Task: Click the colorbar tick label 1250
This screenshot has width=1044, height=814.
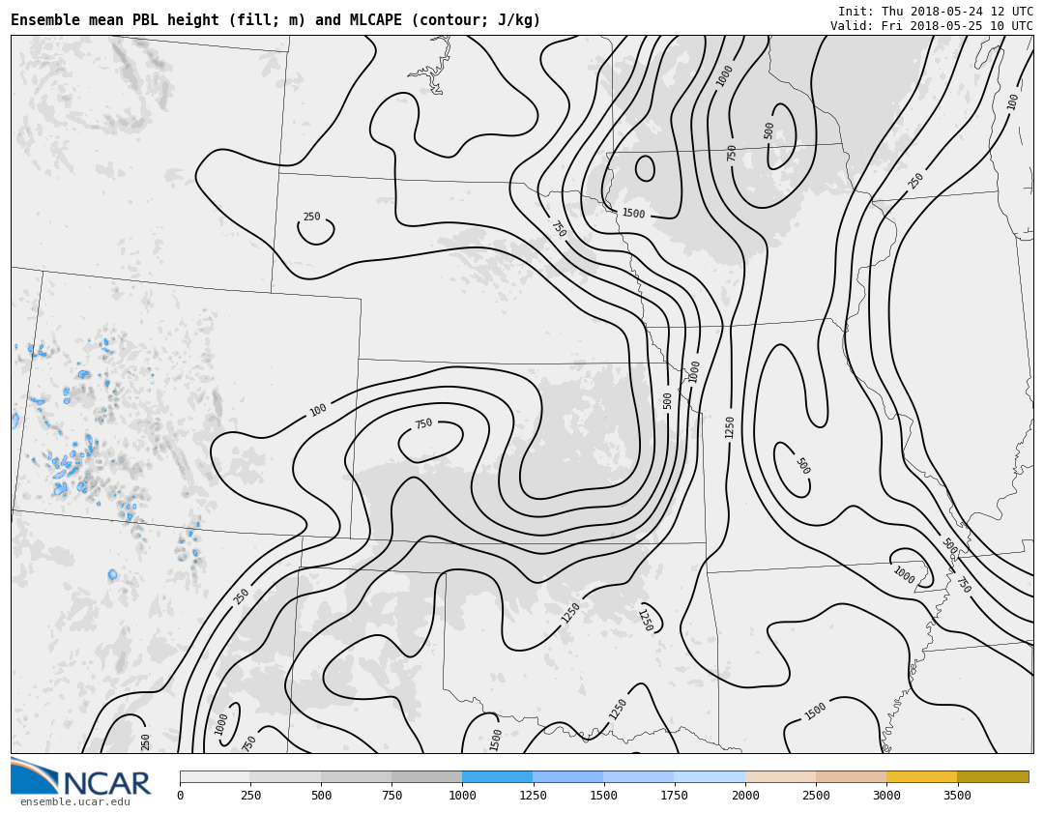Action: point(533,796)
